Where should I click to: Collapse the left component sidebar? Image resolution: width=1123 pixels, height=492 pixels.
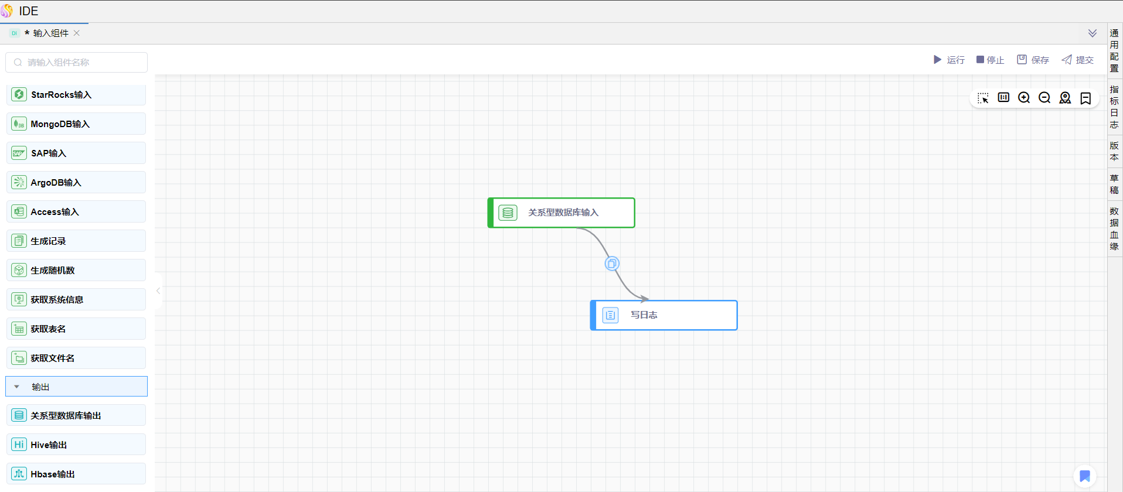tap(158, 291)
